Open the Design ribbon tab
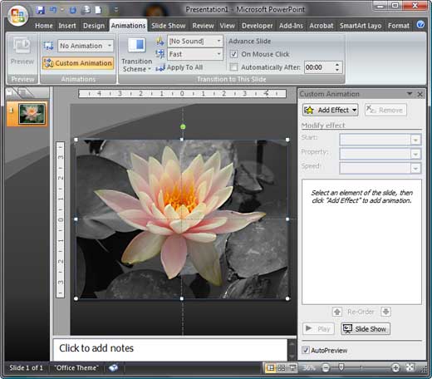The image size is (432, 379). pos(94,26)
